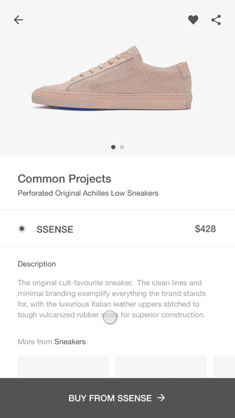This screenshot has height=418, width=235.
Task: Click the BUY FROM SSENSE text
Action: coord(110,398)
